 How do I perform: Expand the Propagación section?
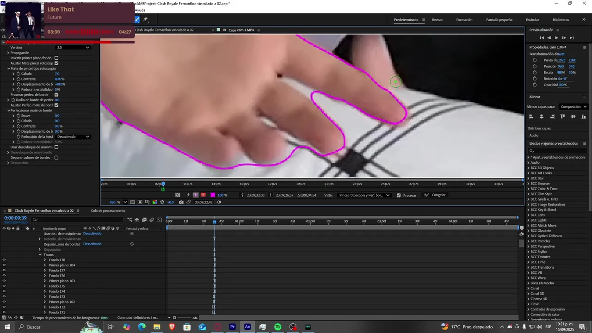pos(8,53)
